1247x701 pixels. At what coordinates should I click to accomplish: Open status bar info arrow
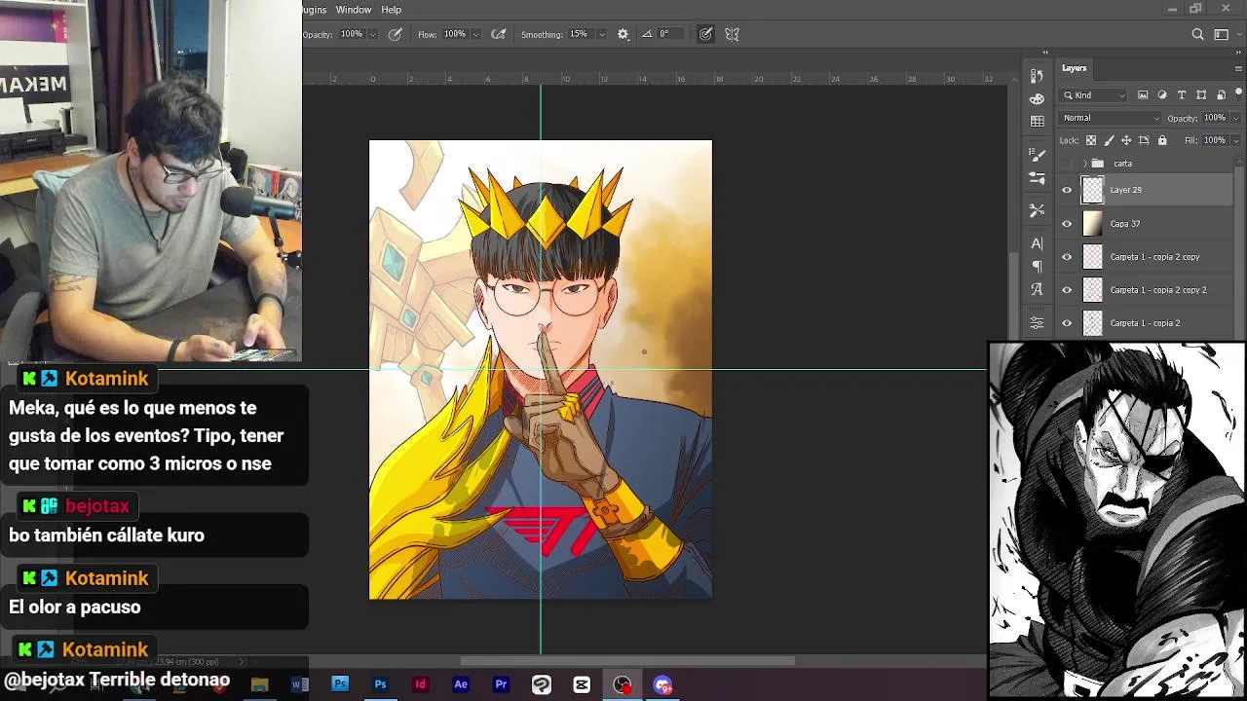pyautogui.click(x=242, y=662)
